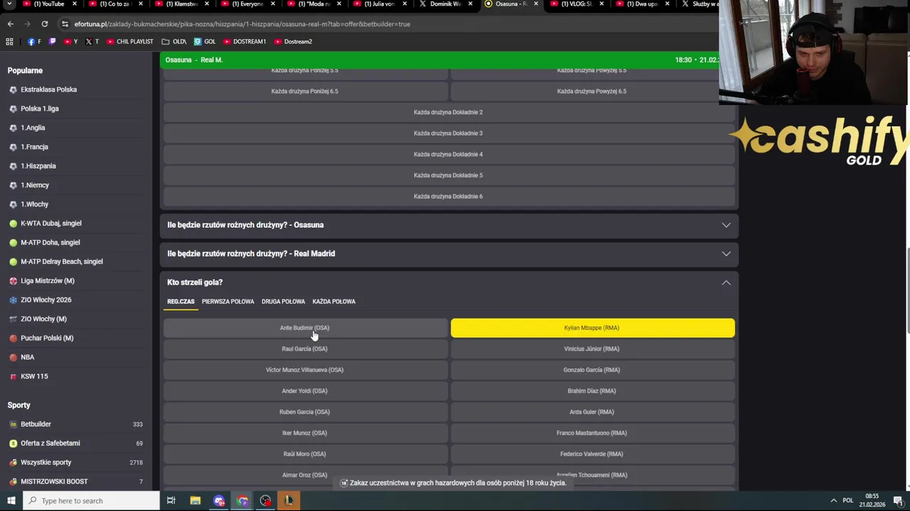Open the Twitch bookmark icon
This screenshot has width=910, height=511.
[x=52, y=41]
